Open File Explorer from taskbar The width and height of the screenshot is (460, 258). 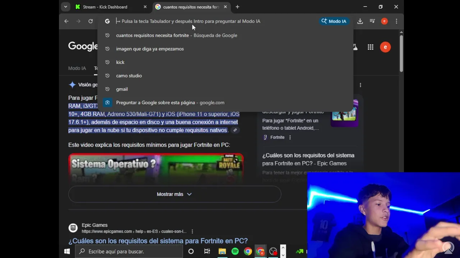pos(222,252)
